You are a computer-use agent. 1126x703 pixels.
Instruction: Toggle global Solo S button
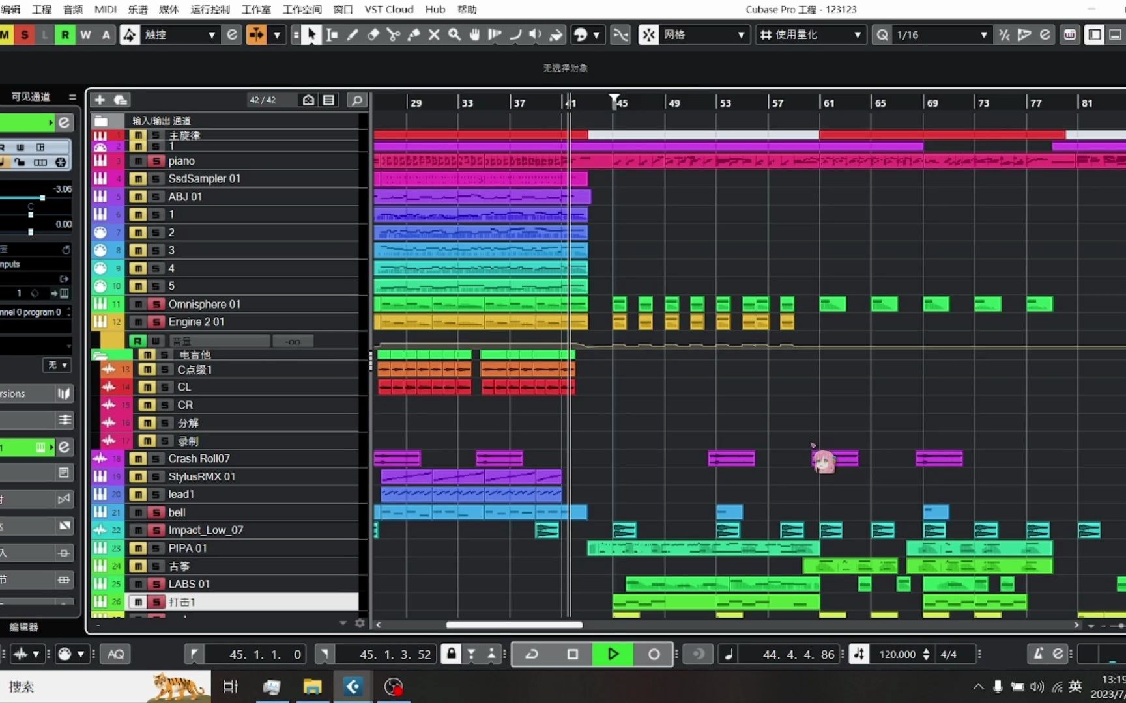pyautogui.click(x=25, y=34)
